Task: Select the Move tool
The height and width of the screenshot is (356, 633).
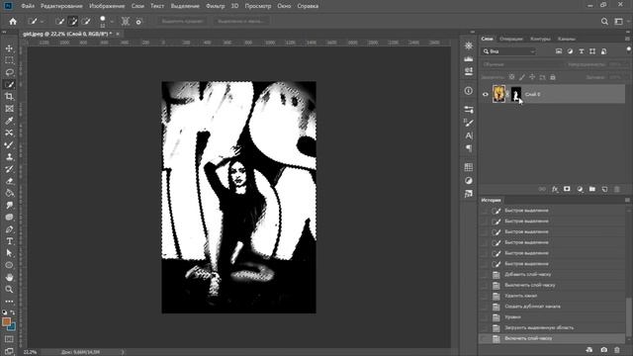Action: pyautogui.click(x=9, y=48)
